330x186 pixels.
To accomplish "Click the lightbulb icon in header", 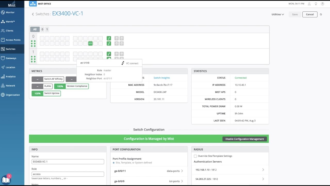I will pos(316,4).
